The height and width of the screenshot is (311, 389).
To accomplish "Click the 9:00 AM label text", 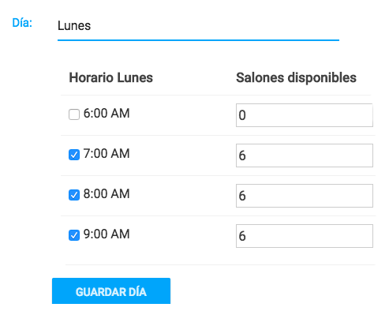I will pos(107,234).
